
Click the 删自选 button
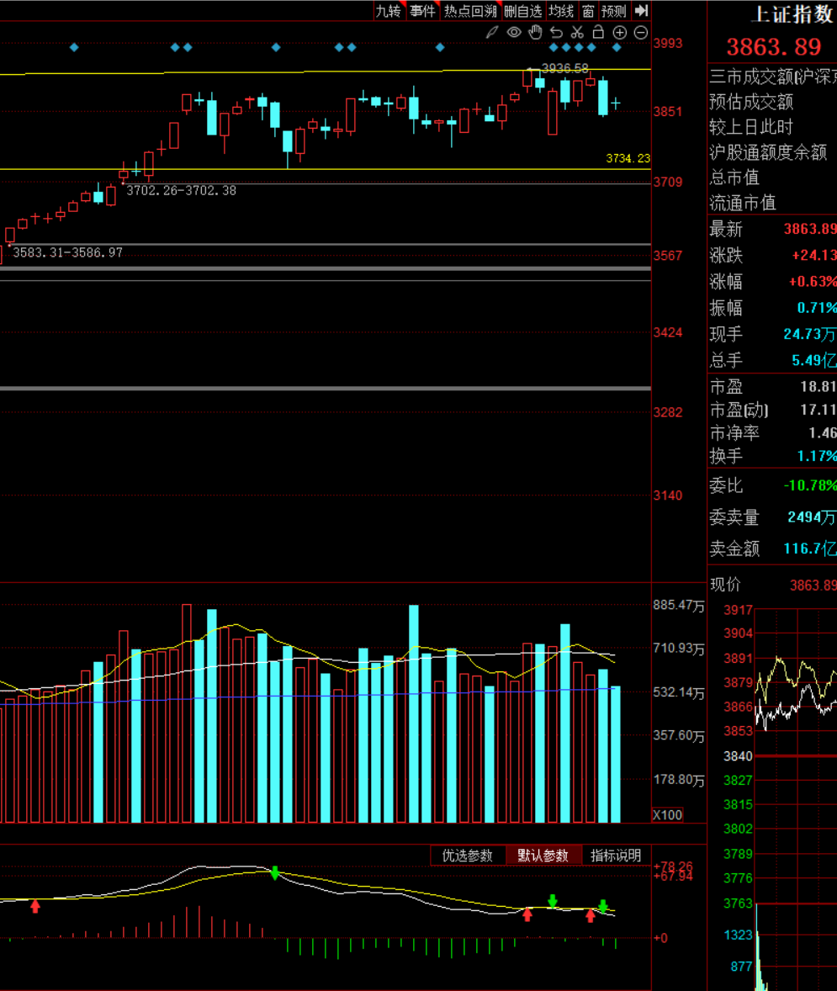(x=523, y=11)
